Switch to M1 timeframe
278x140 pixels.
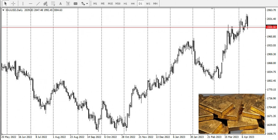[95, 3]
